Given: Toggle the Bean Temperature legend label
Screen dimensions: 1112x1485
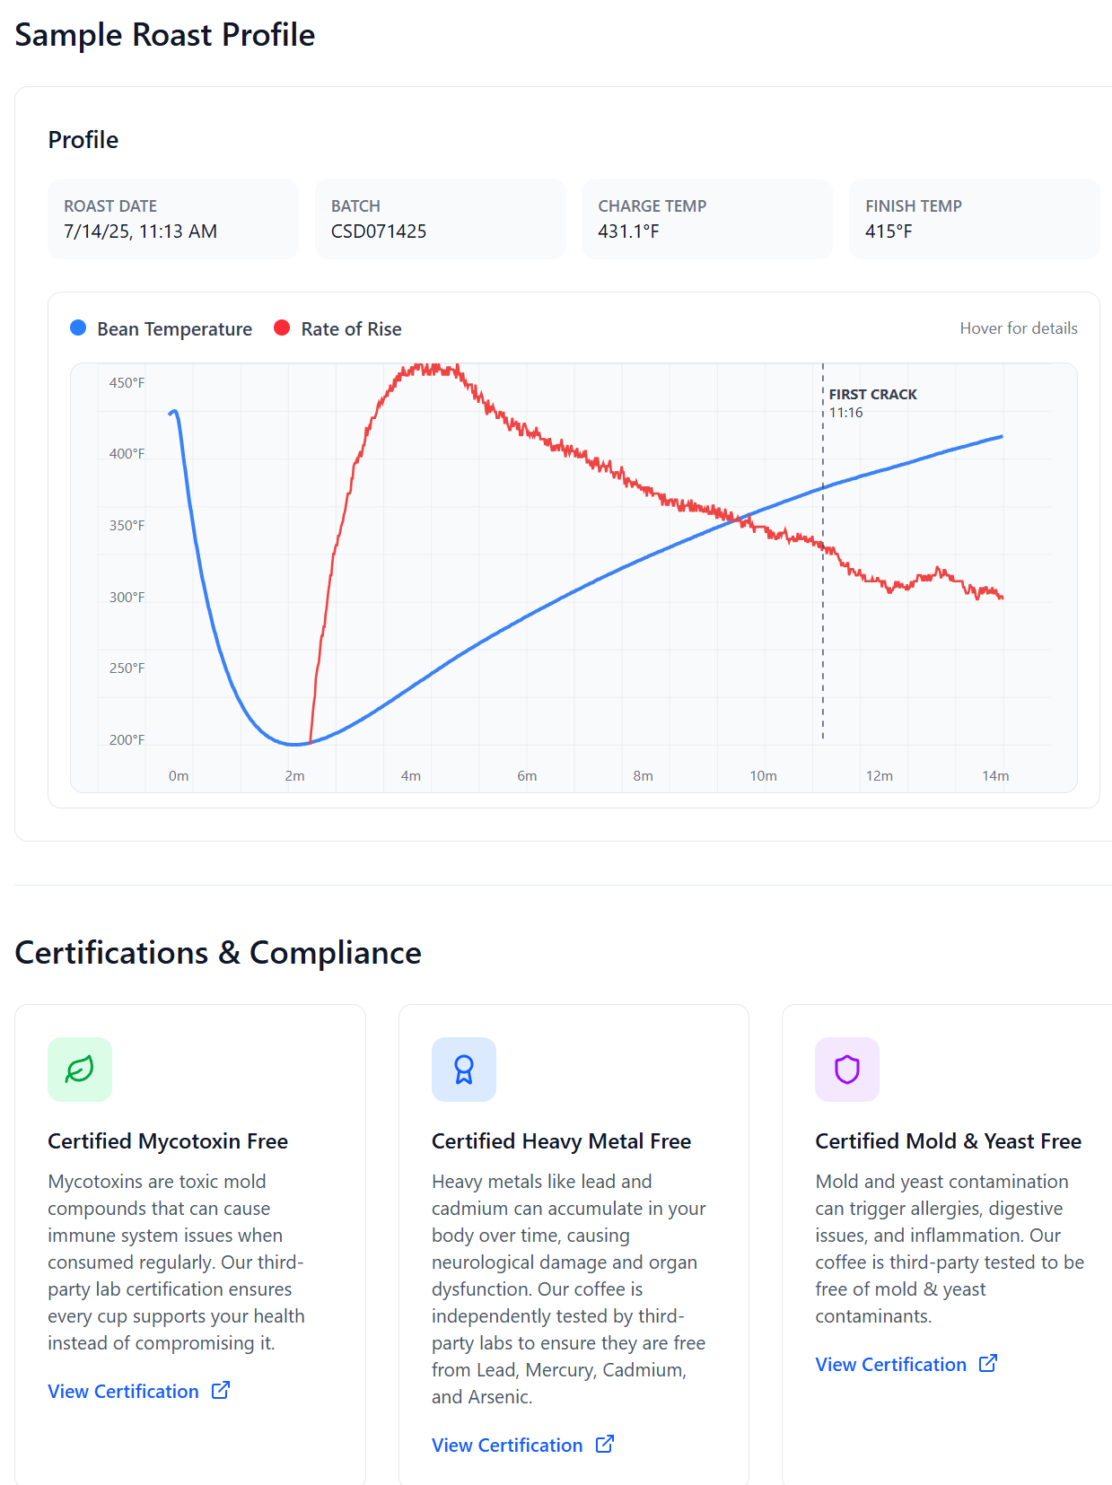Looking at the screenshot, I should [x=174, y=329].
